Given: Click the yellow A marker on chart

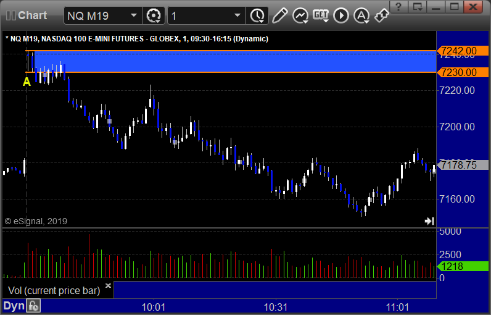Looking at the screenshot, I should coord(27,82).
